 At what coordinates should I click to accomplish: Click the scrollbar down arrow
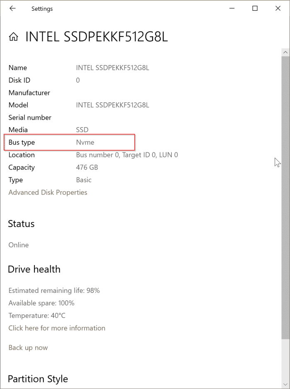point(285,384)
